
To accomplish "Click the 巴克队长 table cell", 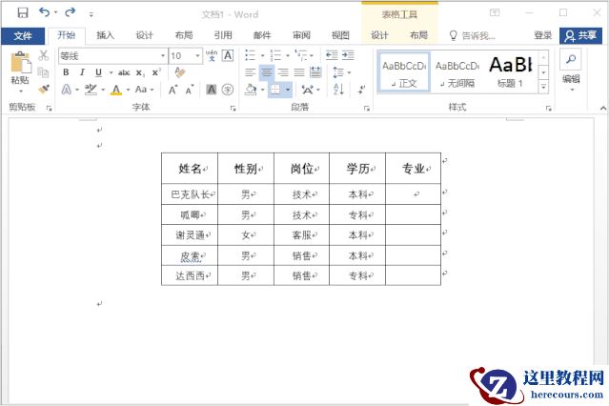I will (x=190, y=194).
